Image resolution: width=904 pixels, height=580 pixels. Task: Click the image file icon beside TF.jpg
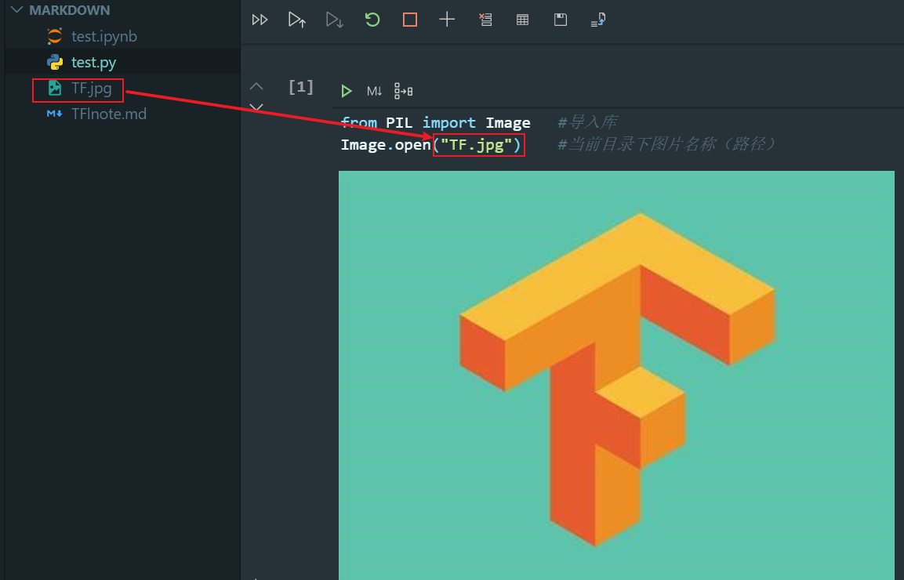pos(55,88)
